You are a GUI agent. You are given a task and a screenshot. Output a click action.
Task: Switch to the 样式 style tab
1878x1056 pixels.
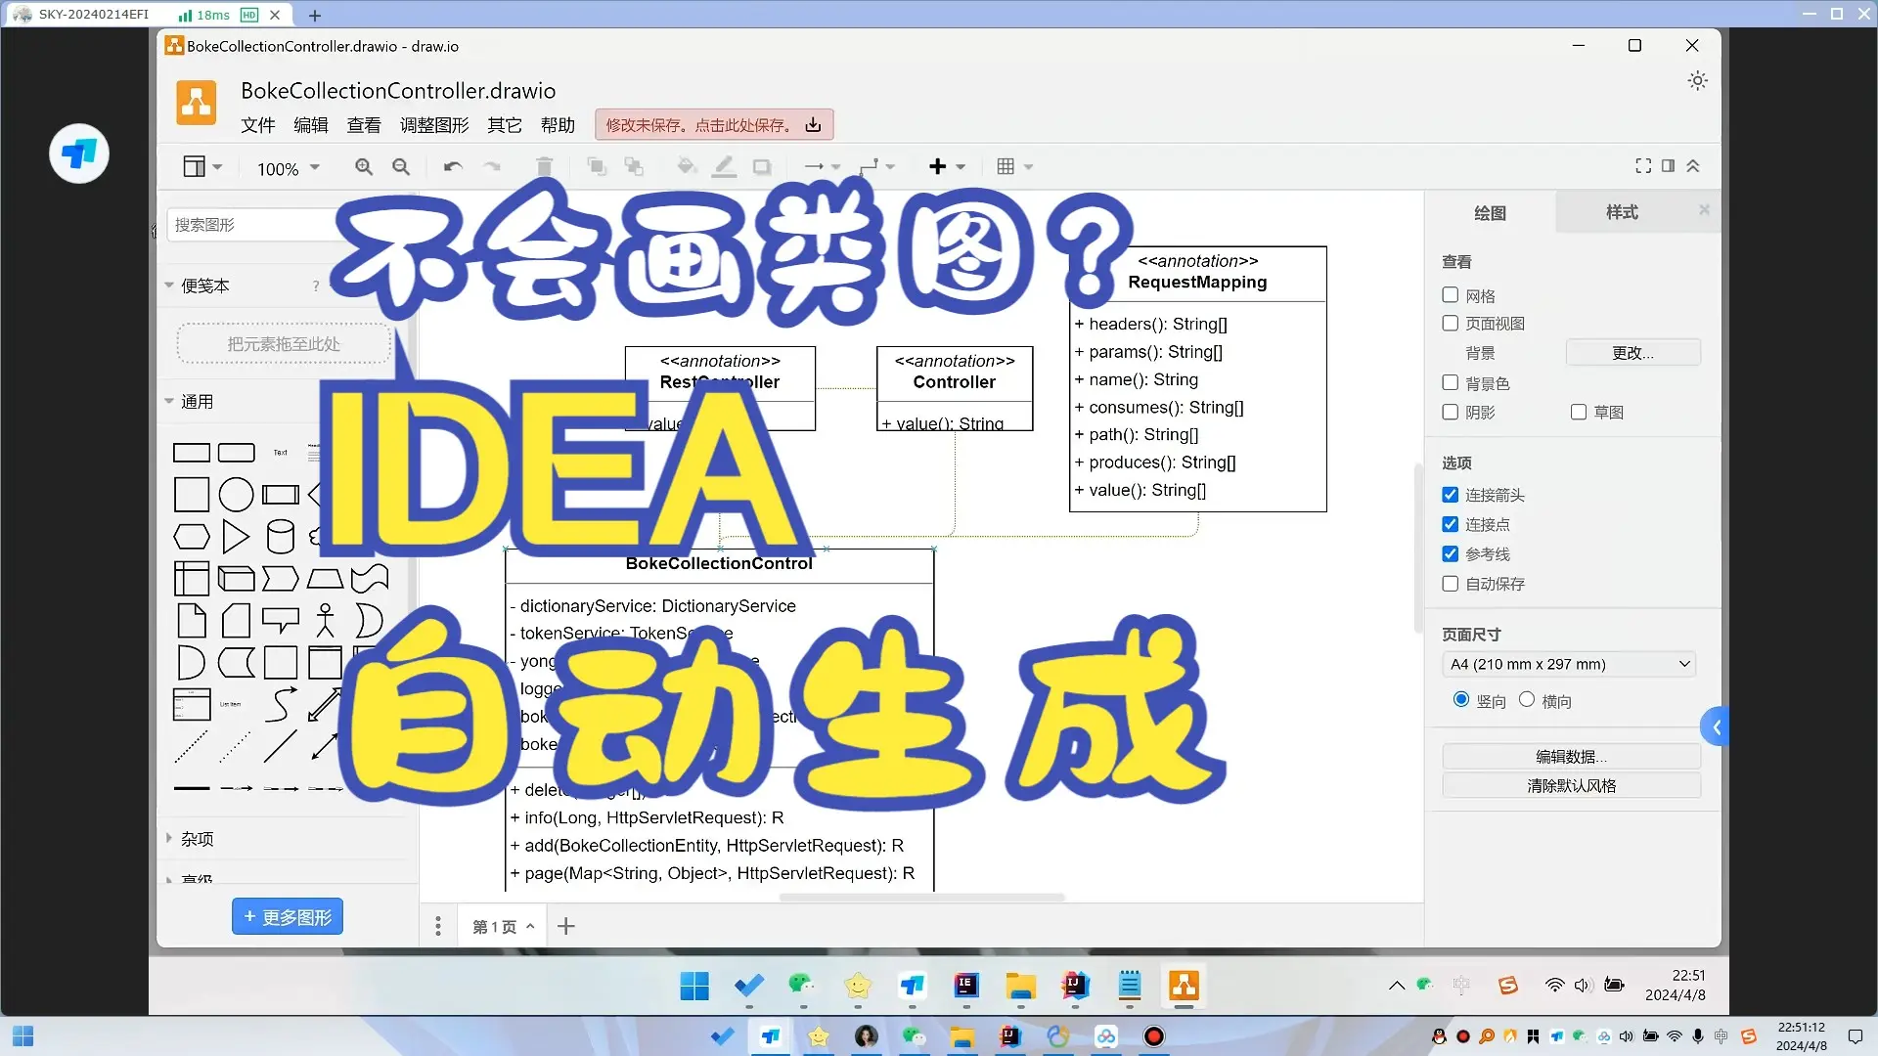tap(1622, 212)
